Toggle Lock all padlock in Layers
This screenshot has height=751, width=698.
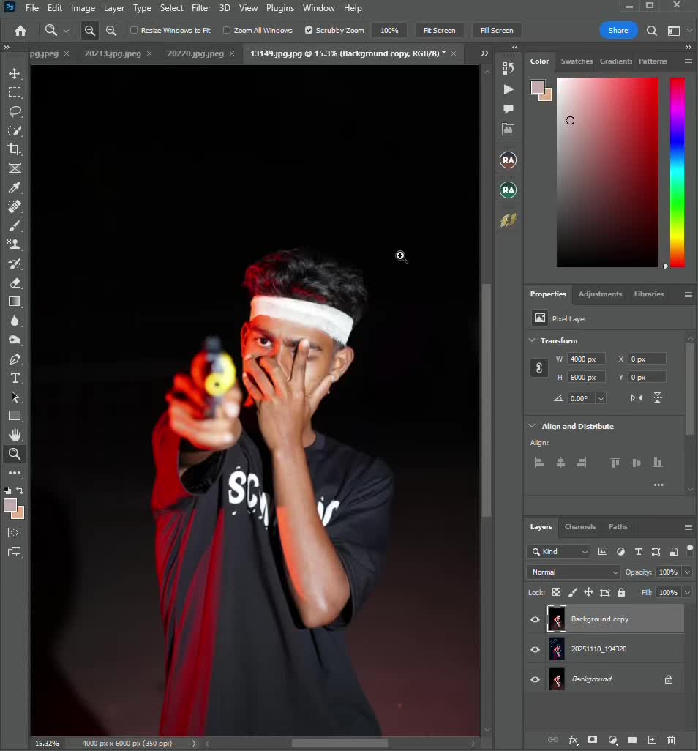621,592
